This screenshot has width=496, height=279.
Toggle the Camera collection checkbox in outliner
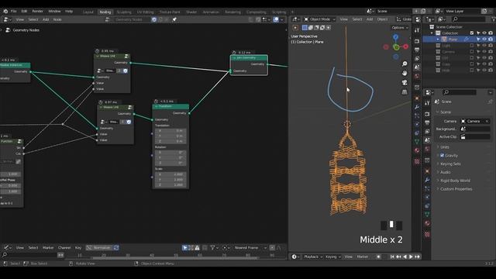pos(472,52)
